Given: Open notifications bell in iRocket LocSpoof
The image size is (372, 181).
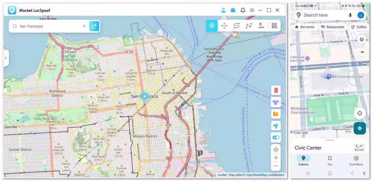Looking at the screenshot, I should [243, 10].
